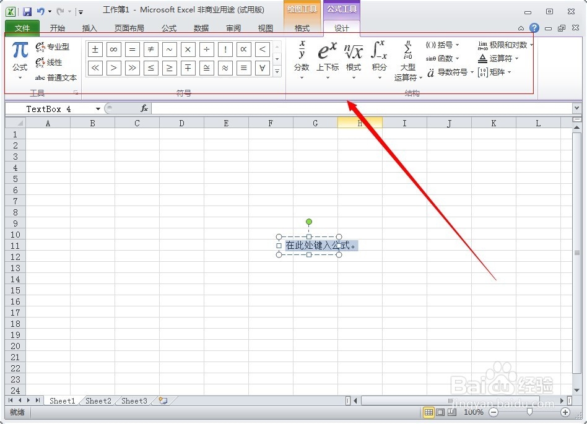
Task: Insert the almost-equal (≈) symbol
Action: pos(225,68)
